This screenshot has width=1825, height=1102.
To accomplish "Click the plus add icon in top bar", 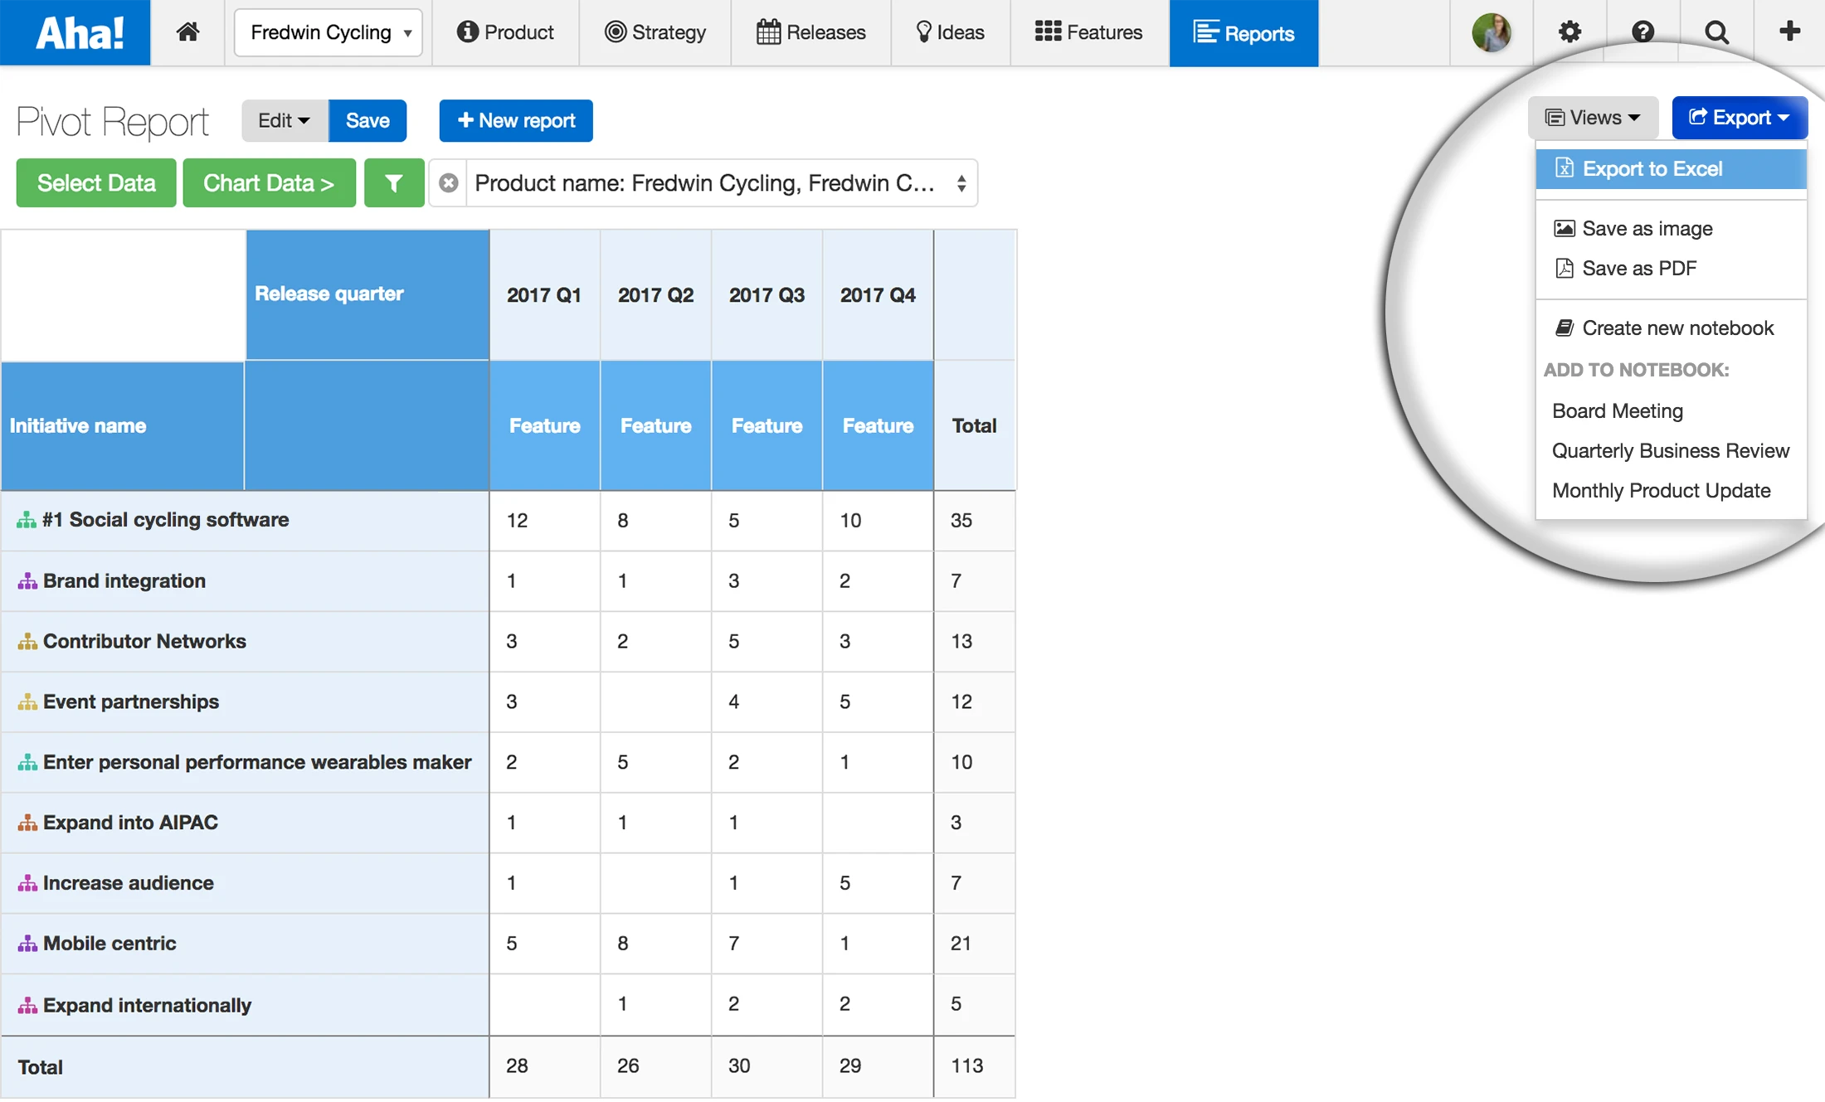I will click(1789, 32).
